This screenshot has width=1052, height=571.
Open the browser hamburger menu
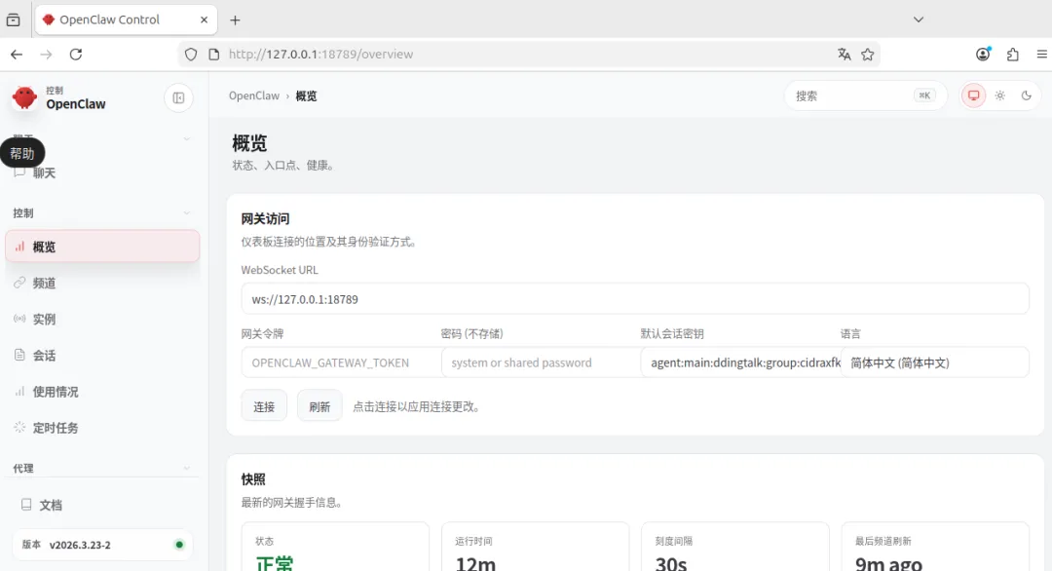point(1042,55)
